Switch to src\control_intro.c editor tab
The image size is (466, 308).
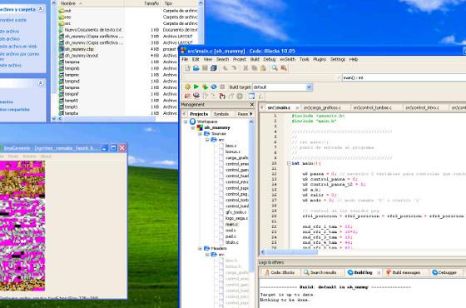422,107
